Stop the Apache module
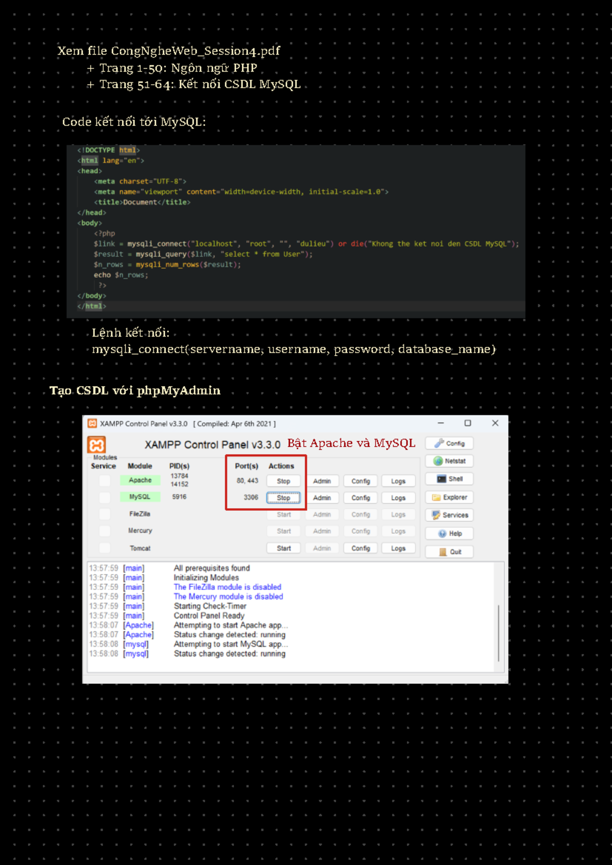Image resolution: width=612 pixels, height=865 pixels. click(284, 481)
